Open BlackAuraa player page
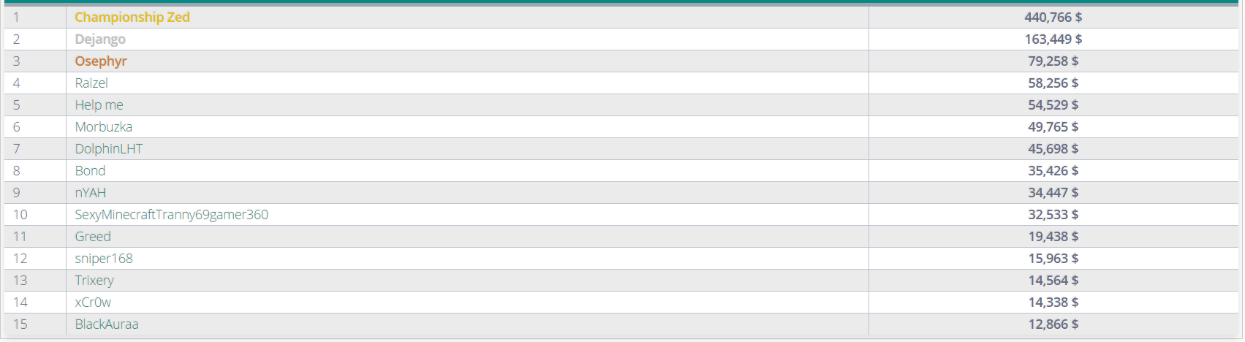This screenshot has height=342, width=1245. click(x=107, y=324)
